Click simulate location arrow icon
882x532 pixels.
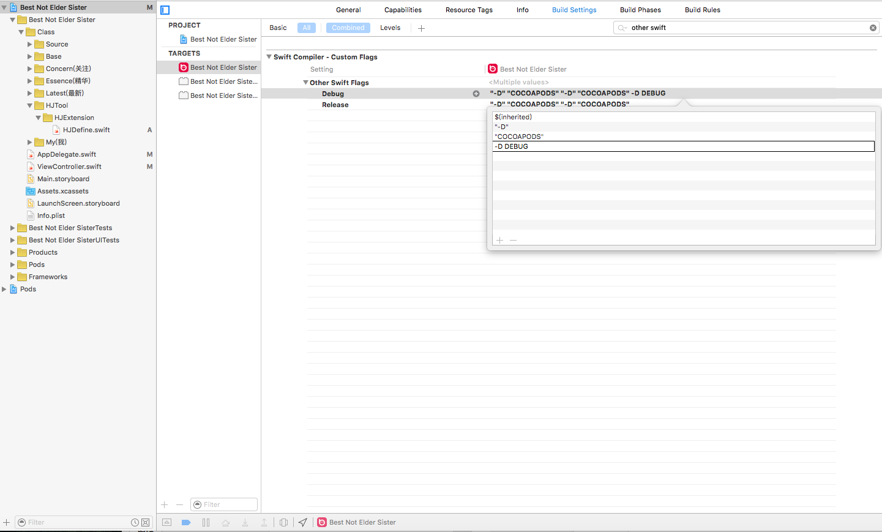pos(303,522)
